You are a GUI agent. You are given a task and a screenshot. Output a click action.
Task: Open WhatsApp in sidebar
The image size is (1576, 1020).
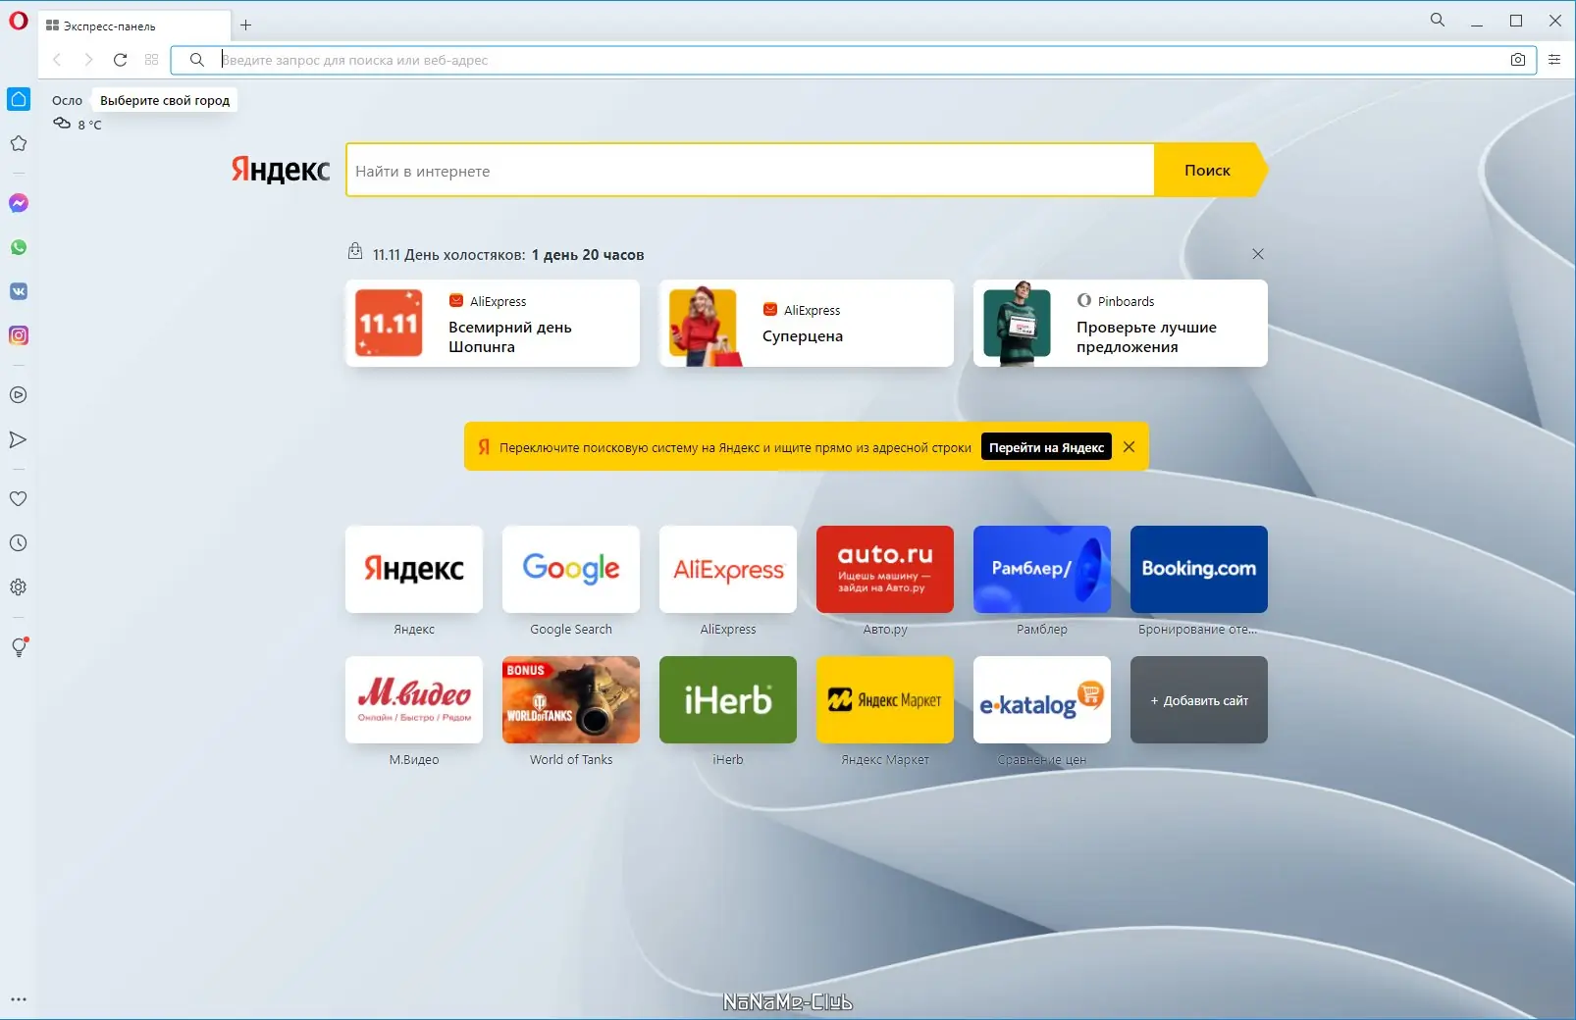tap(19, 247)
